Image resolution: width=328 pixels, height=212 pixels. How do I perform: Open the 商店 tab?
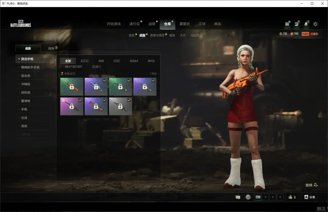pos(217,24)
